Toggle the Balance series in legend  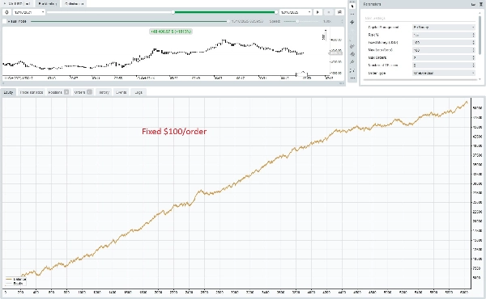(x=16, y=280)
